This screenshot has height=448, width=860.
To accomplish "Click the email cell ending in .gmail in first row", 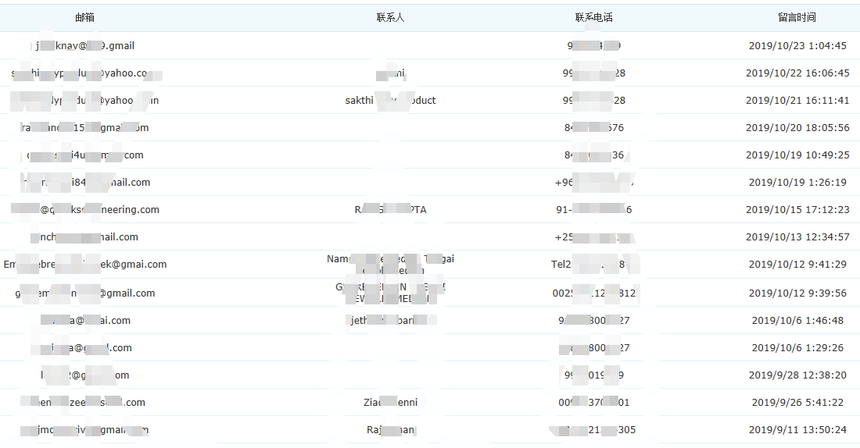I will click(x=85, y=46).
